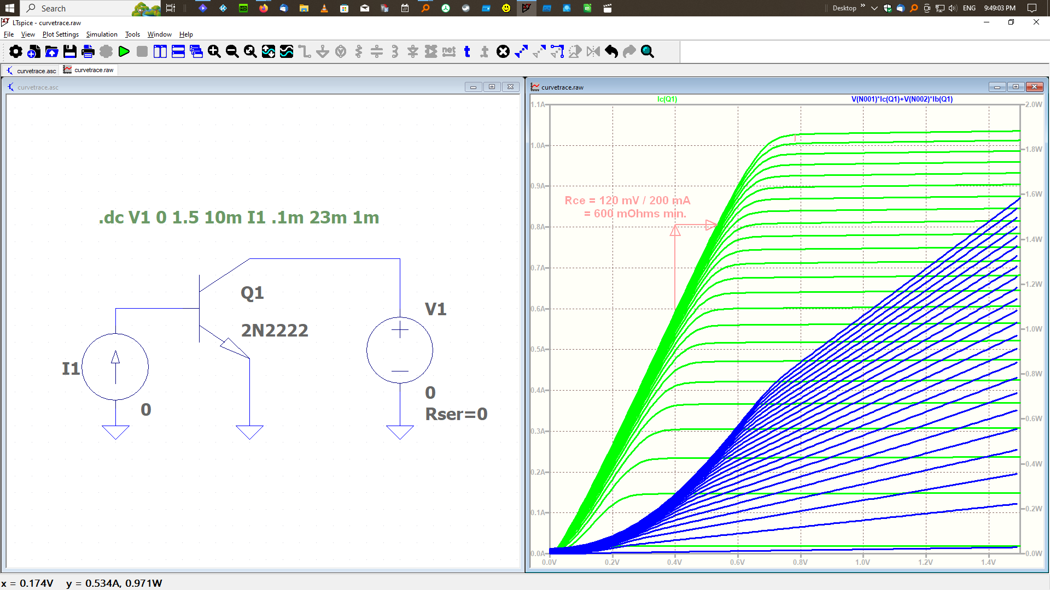
Task: Click the zoom out magnifier icon
Action: pos(232,51)
